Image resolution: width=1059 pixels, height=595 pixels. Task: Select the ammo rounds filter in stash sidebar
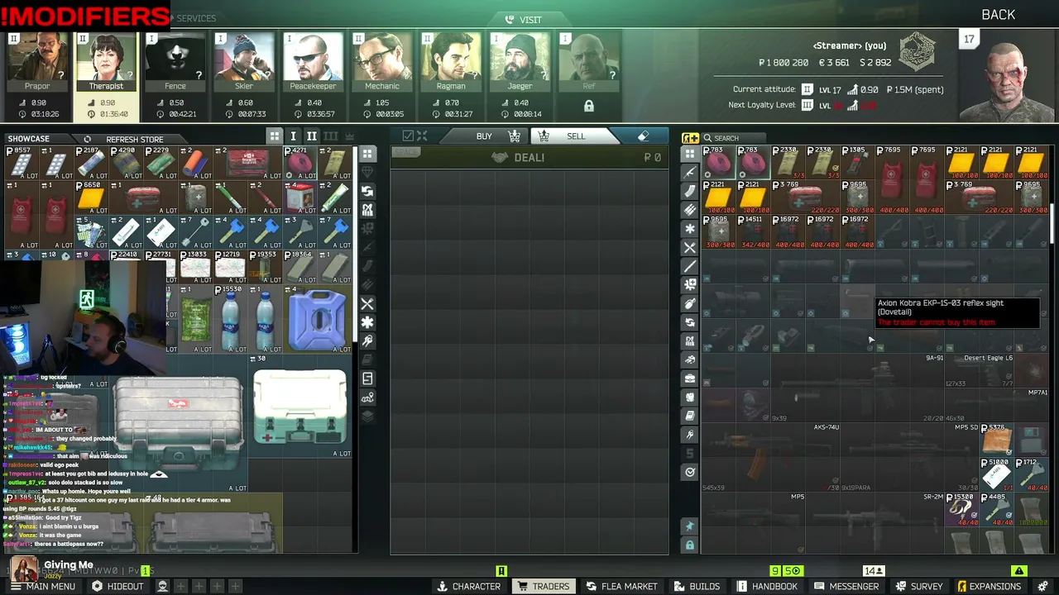tap(690, 210)
